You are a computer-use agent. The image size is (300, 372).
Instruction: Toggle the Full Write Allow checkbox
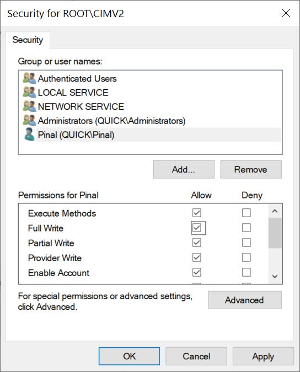pyautogui.click(x=197, y=228)
